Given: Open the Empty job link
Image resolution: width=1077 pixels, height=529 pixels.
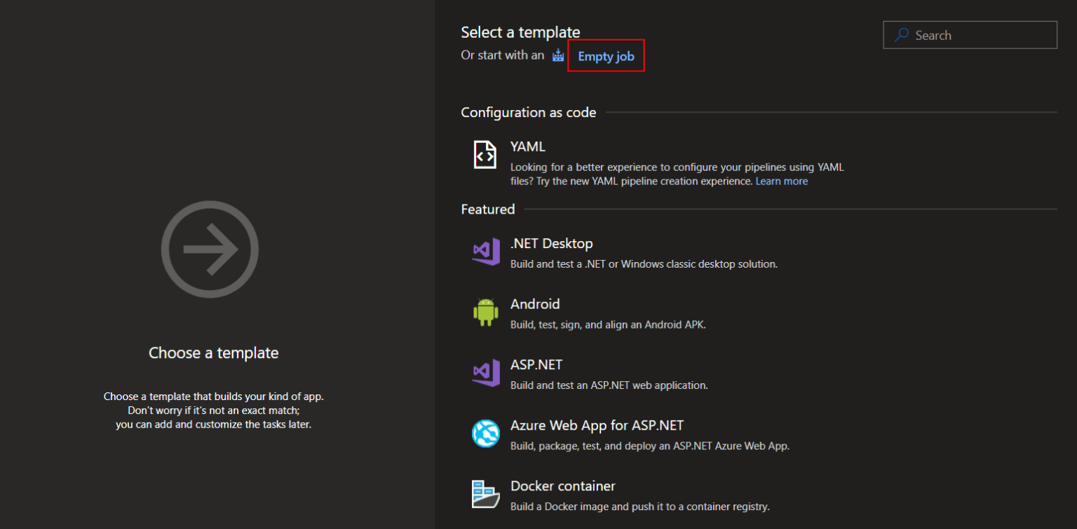Looking at the screenshot, I should coord(604,56).
